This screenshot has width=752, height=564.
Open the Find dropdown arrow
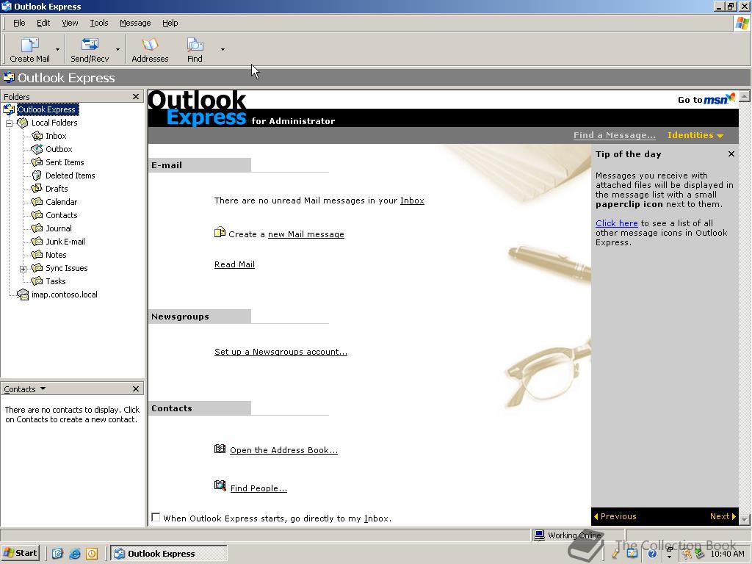tap(223, 49)
